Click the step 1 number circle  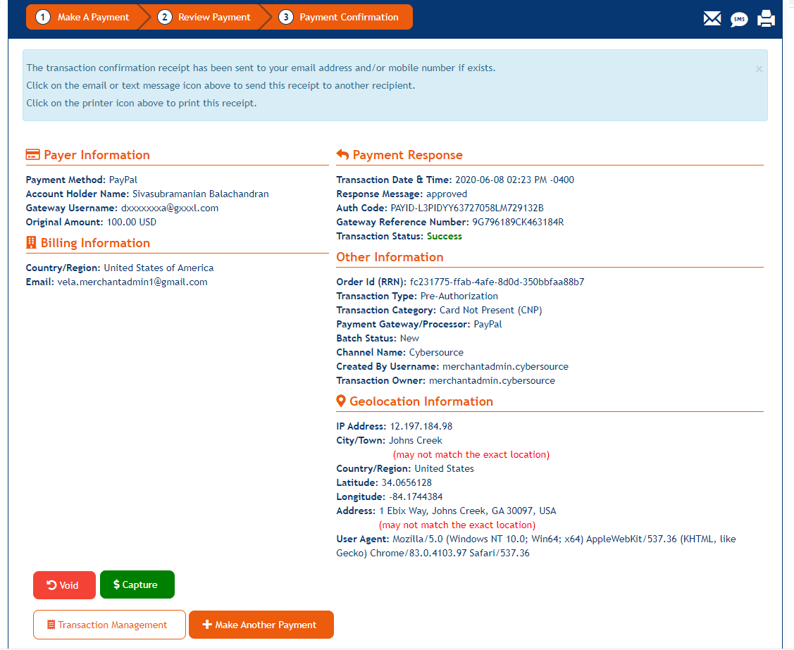[x=43, y=17]
